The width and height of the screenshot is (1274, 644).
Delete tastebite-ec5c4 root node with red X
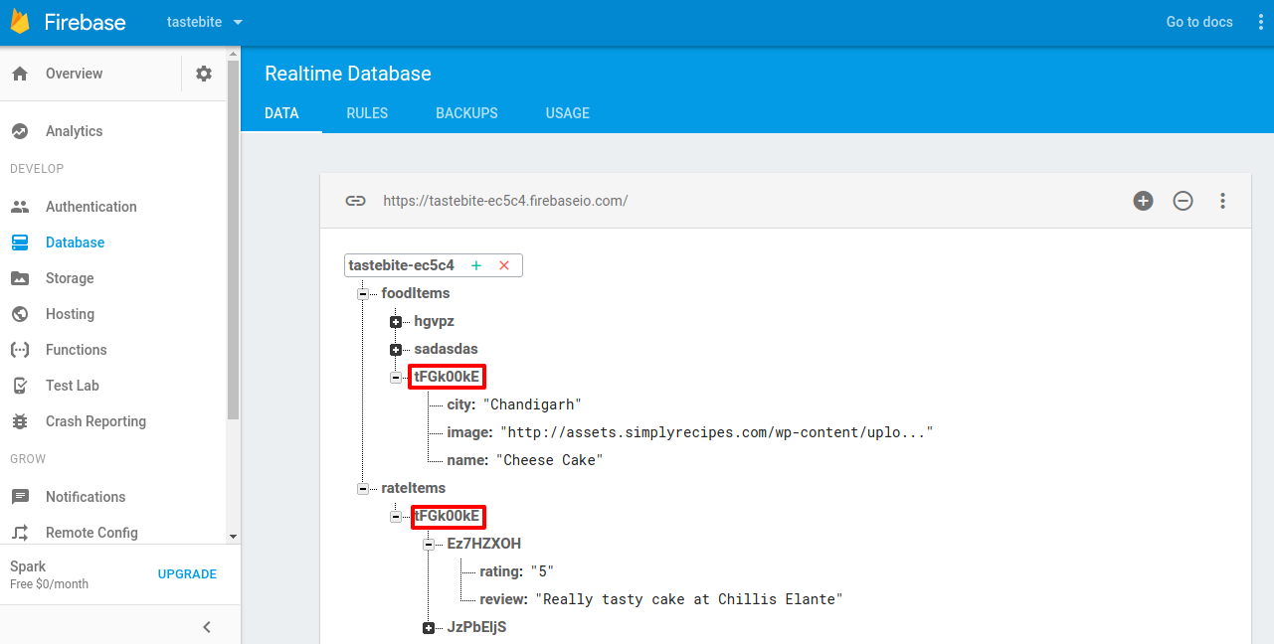coord(504,265)
